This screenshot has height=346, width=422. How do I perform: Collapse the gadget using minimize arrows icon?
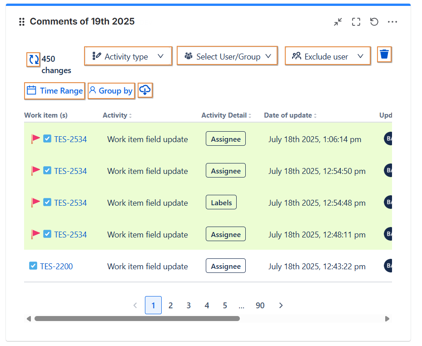pyautogui.click(x=338, y=22)
